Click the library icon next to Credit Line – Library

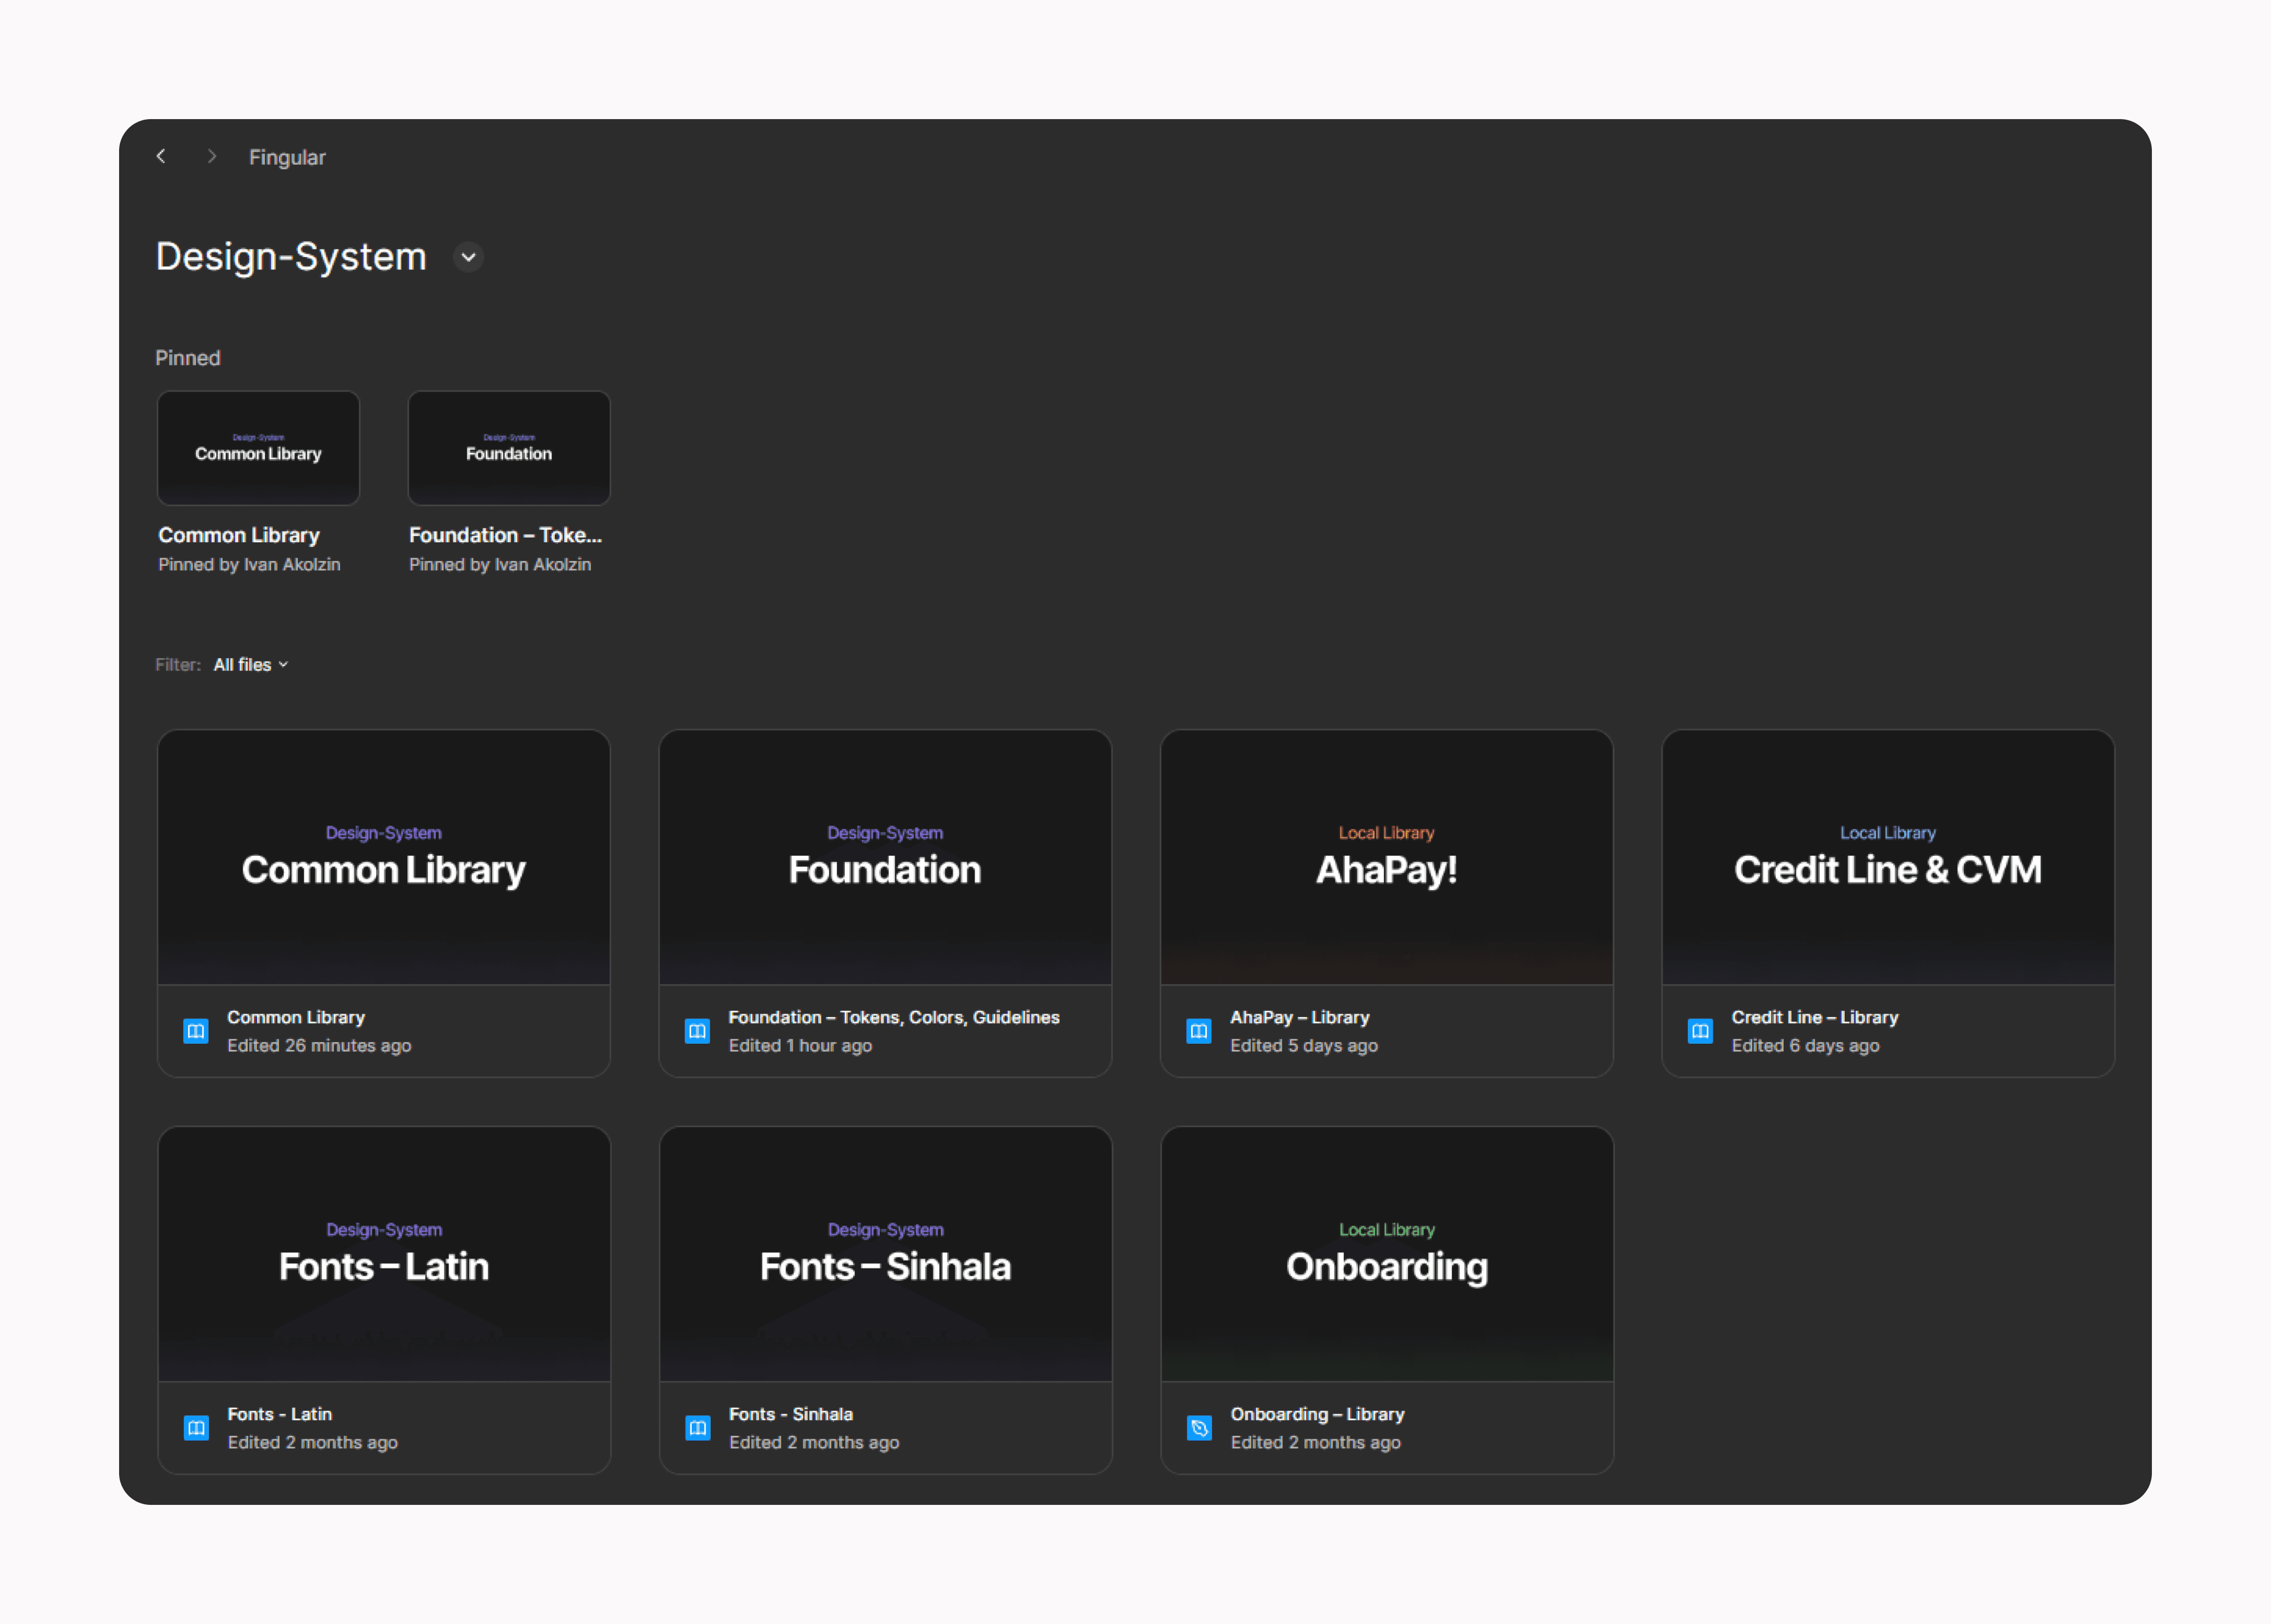(x=1700, y=1031)
